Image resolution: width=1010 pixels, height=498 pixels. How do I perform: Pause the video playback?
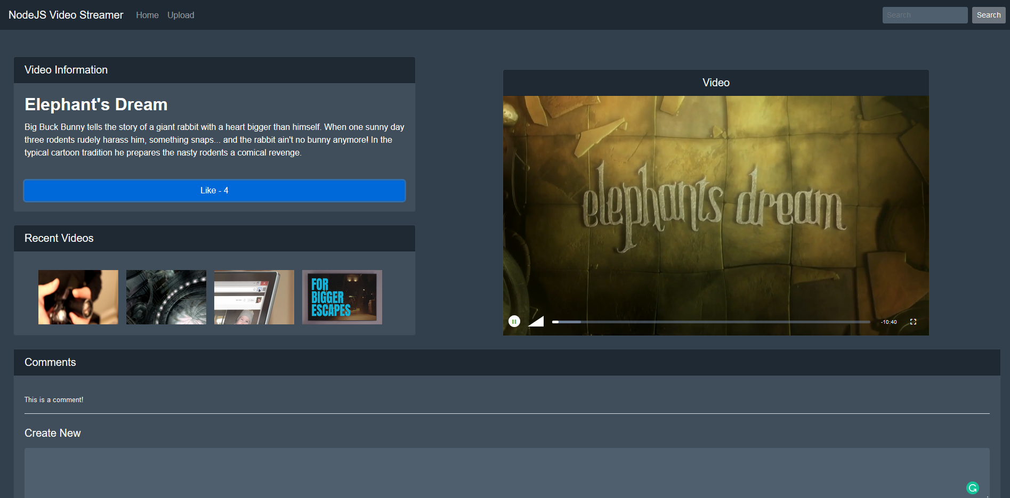(514, 321)
